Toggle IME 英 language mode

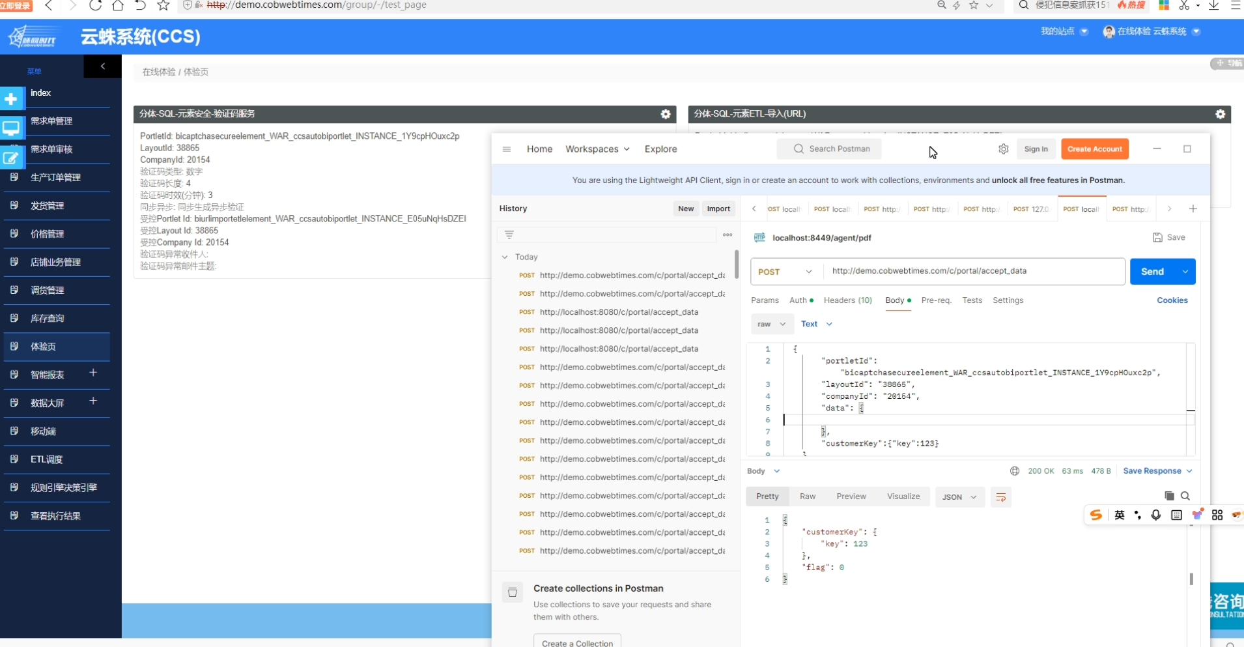pyautogui.click(x=1120, y=515)
